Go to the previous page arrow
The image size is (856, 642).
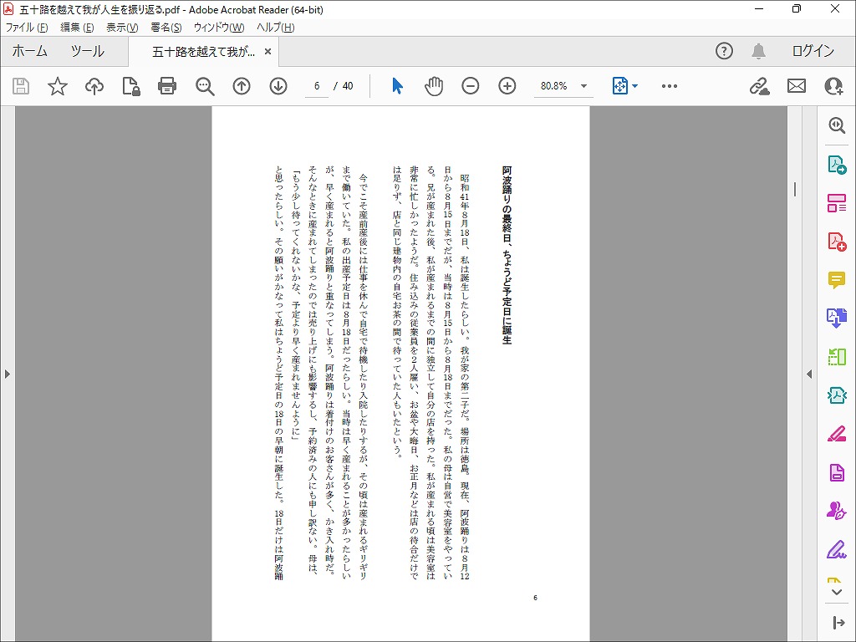point(242,86)
